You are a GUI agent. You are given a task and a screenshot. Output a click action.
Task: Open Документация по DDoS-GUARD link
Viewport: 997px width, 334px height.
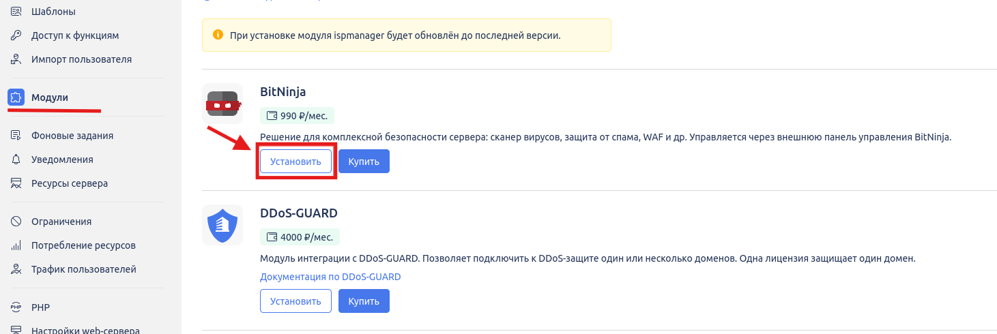click(x=330, y=277)
